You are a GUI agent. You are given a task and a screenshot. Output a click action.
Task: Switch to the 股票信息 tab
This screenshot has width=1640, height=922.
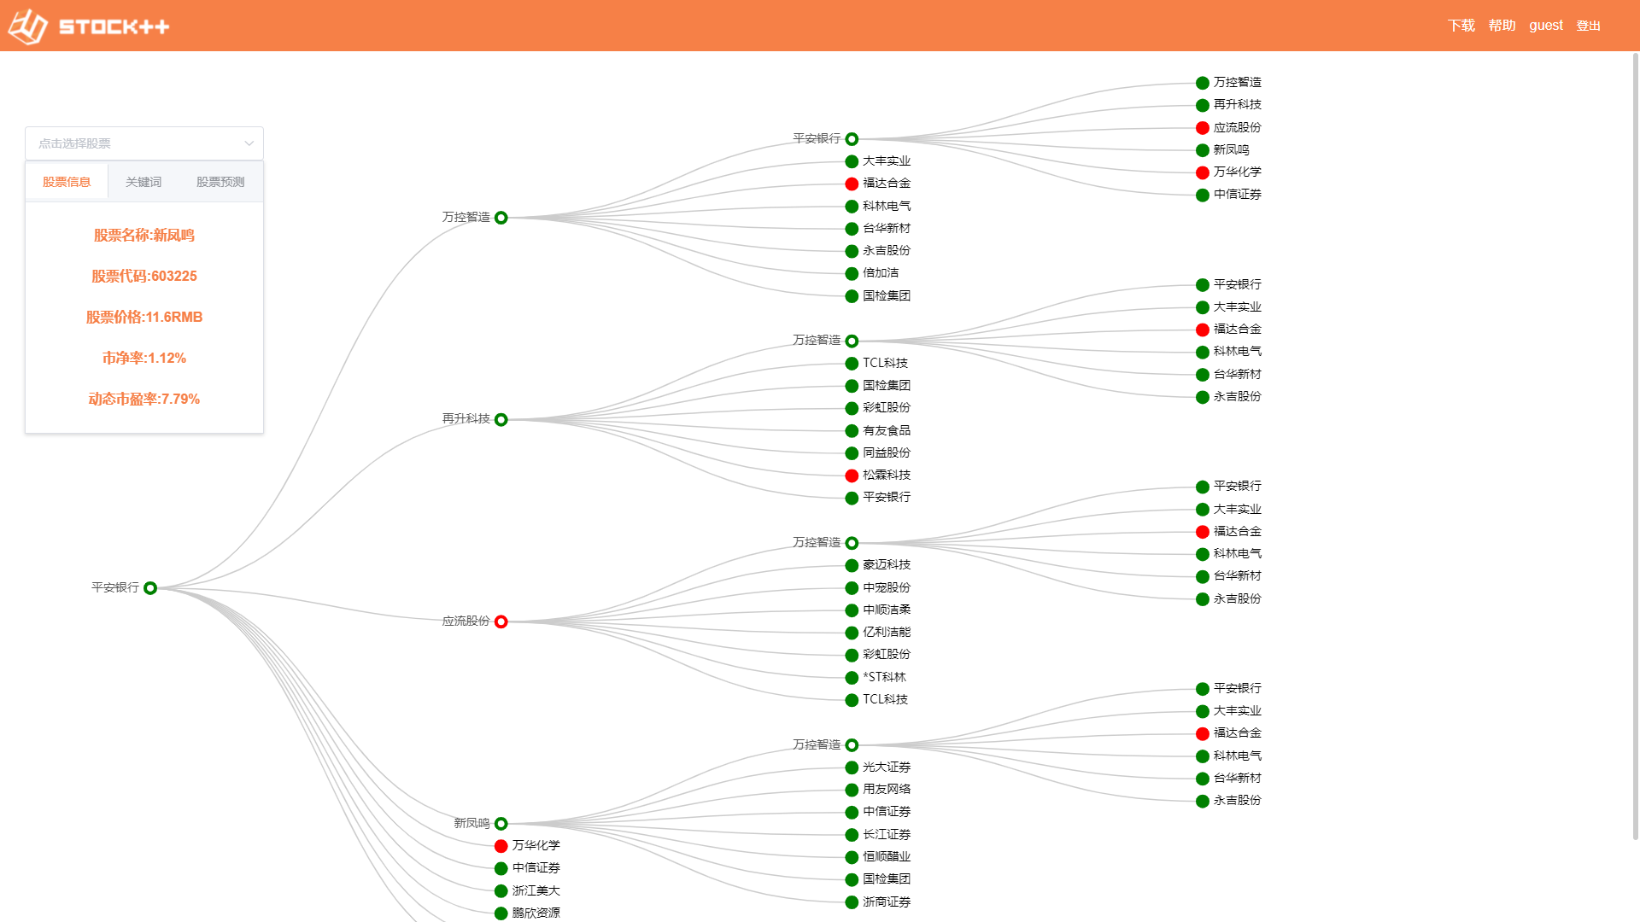[67, 182]
